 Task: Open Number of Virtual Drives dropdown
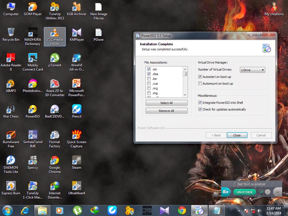point(252,70)
